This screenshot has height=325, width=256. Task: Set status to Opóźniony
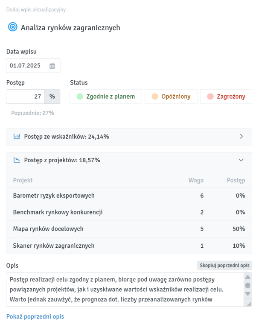(171, 97)
